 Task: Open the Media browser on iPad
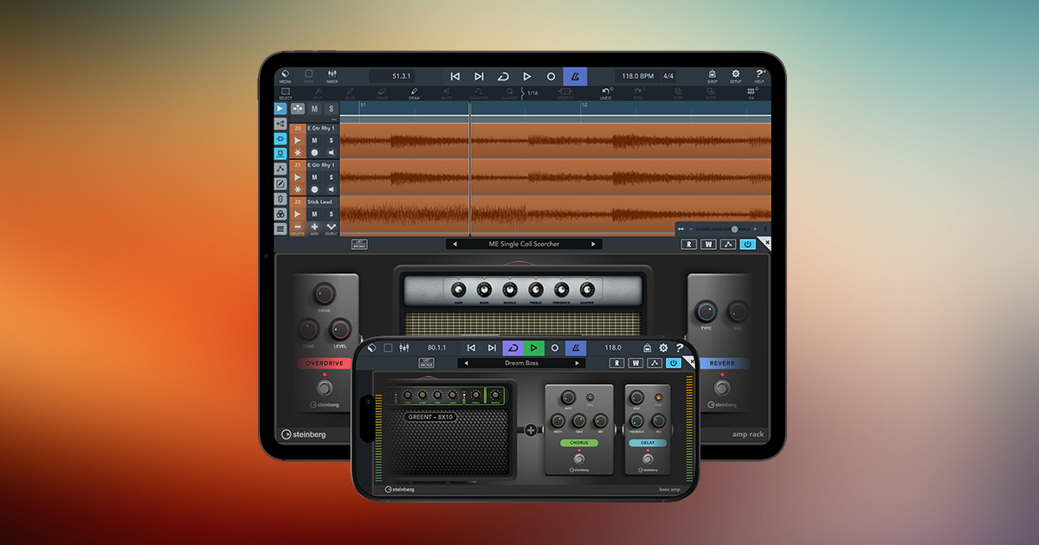click(285, 76)
